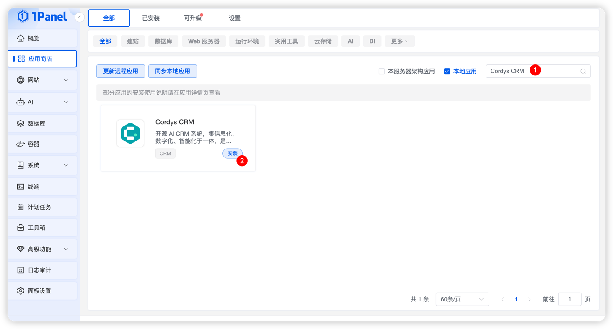Image resolution: width=613 pixels, height=329 pixels.
Task: Click the 1Panel logo
Action: point(42,16)
